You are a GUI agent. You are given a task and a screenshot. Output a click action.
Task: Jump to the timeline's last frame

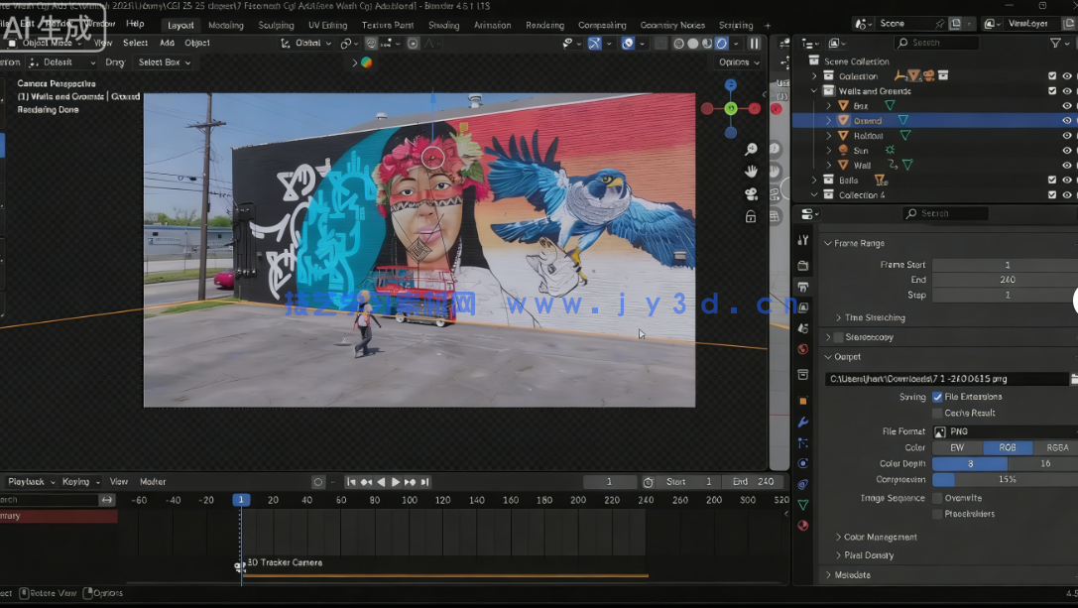(424, 482)
